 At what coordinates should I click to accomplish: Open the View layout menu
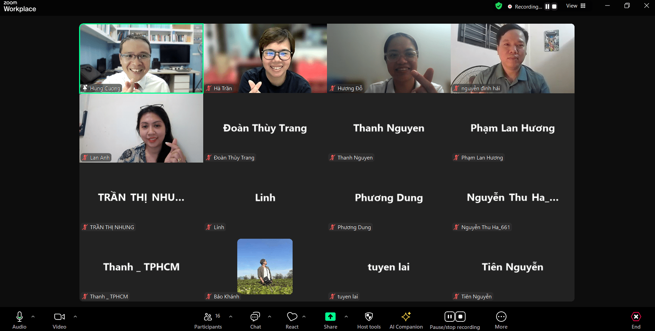(576, 6)
